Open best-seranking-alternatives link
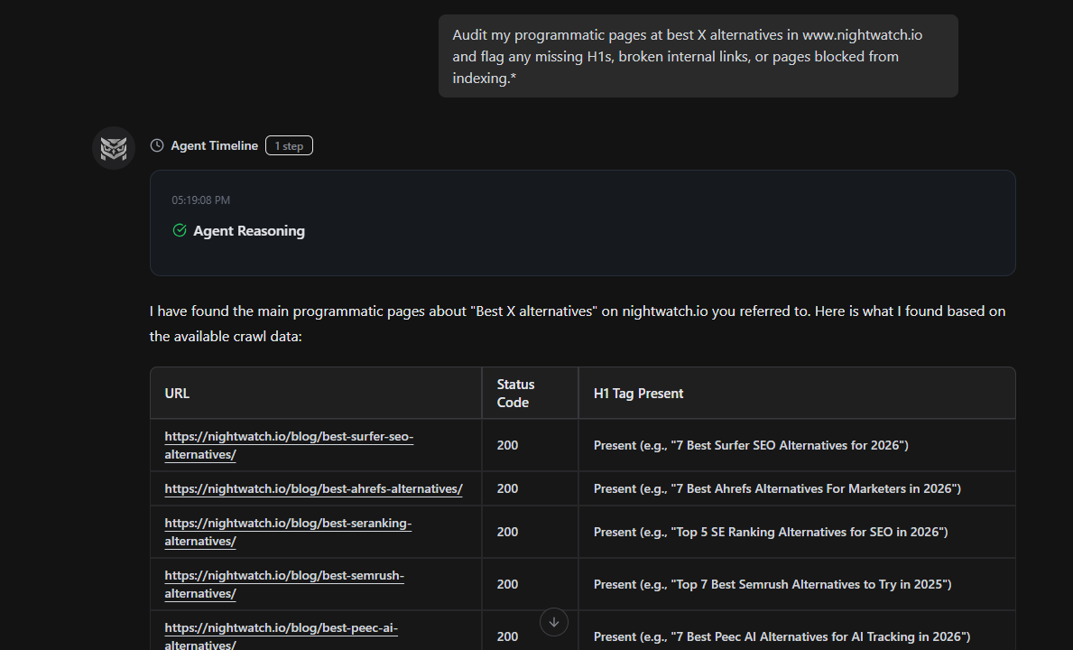Image resolution: width=1073 pixels, height=650 pixels. [288, 532]
